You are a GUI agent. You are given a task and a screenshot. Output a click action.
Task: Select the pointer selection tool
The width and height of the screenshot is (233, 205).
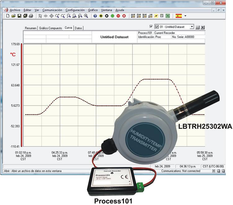click(x=40, y=16)
